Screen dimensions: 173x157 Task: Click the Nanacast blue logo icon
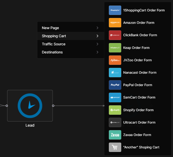115,72
